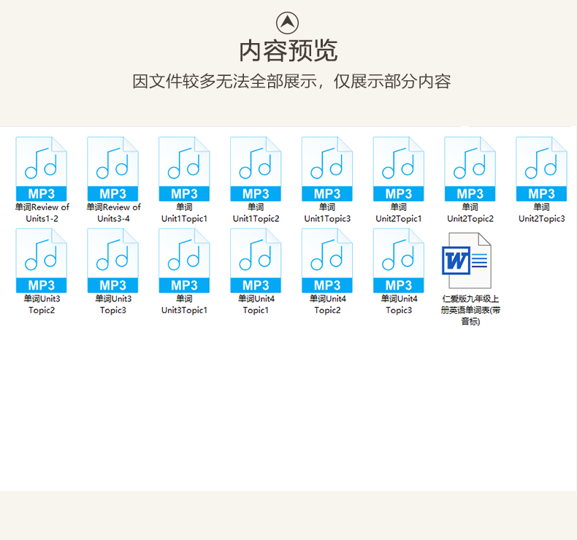The height and width of the screenshot is (540, 577).
Task: Click the file name text 单词Review of Units1-2
Action: pyautogui.click(x=42, y=213)
